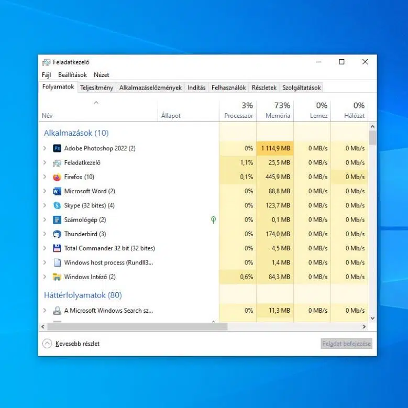Switch to the Indítás tab
The image size is (408, 408).
coord(196,87)
